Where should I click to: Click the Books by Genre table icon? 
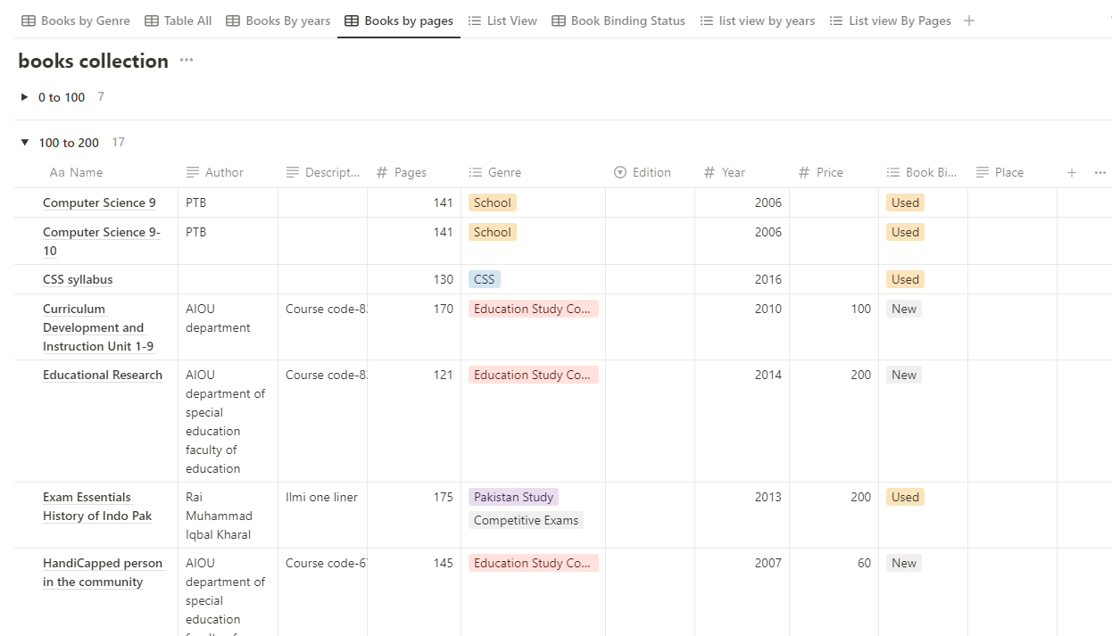pos(29,21)
